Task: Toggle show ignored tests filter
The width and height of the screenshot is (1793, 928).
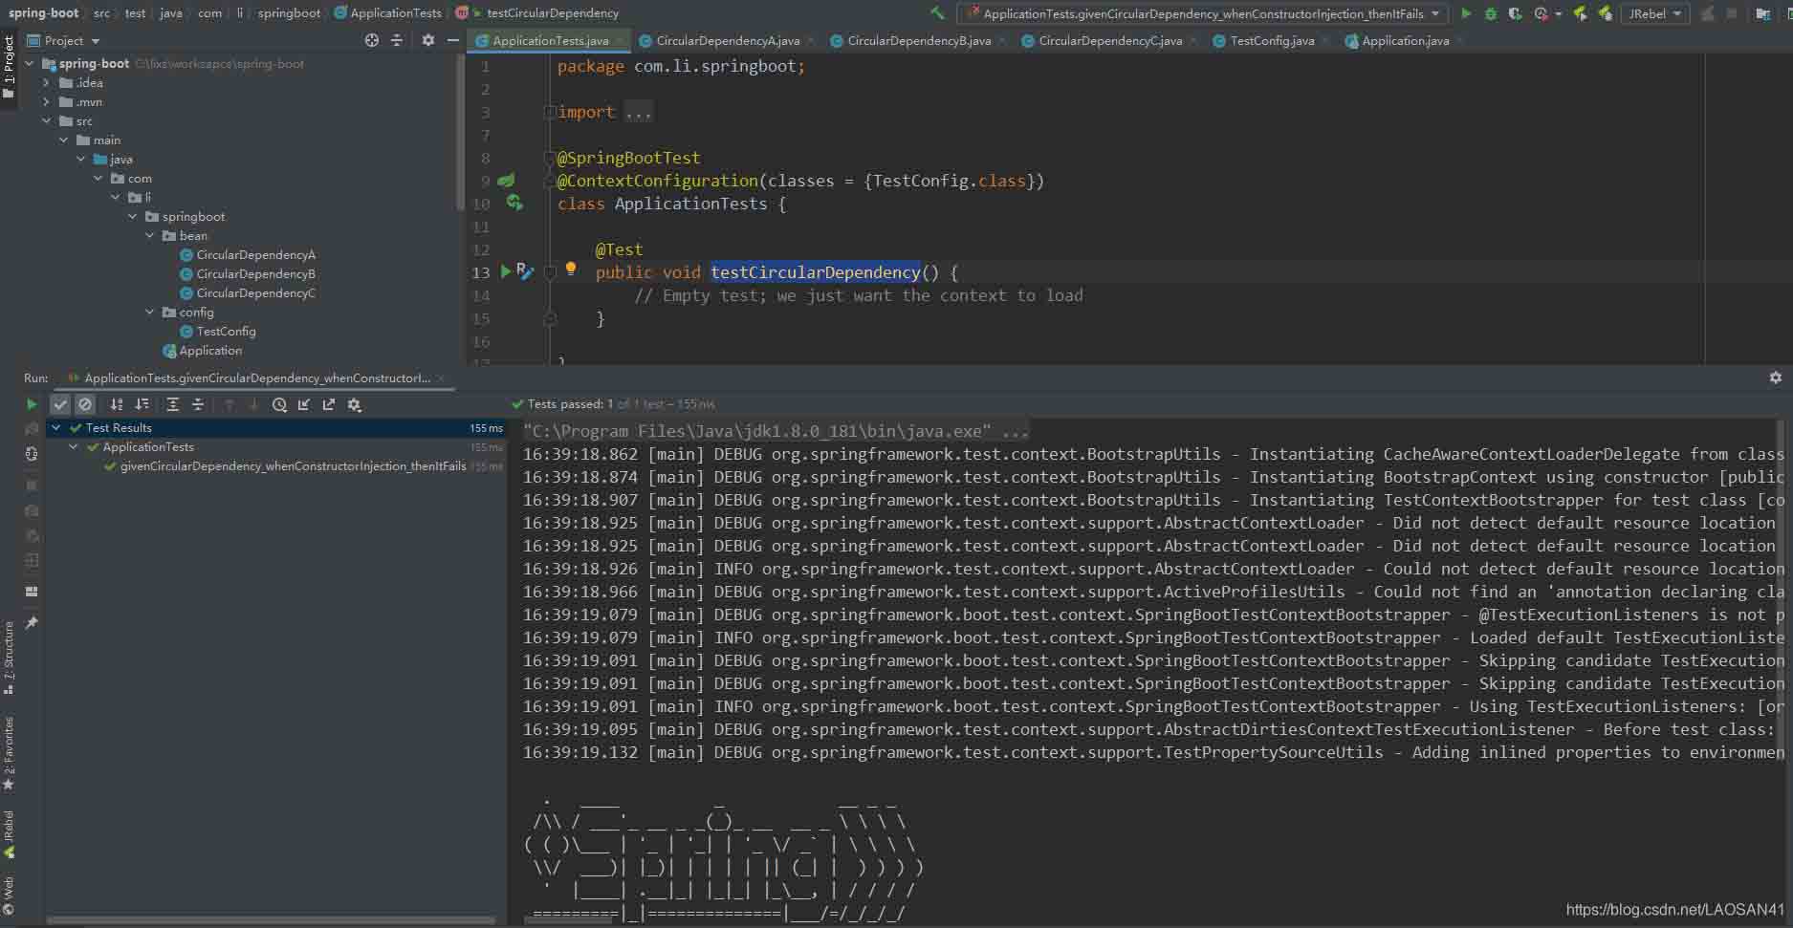Action: [x=85, y=404]
